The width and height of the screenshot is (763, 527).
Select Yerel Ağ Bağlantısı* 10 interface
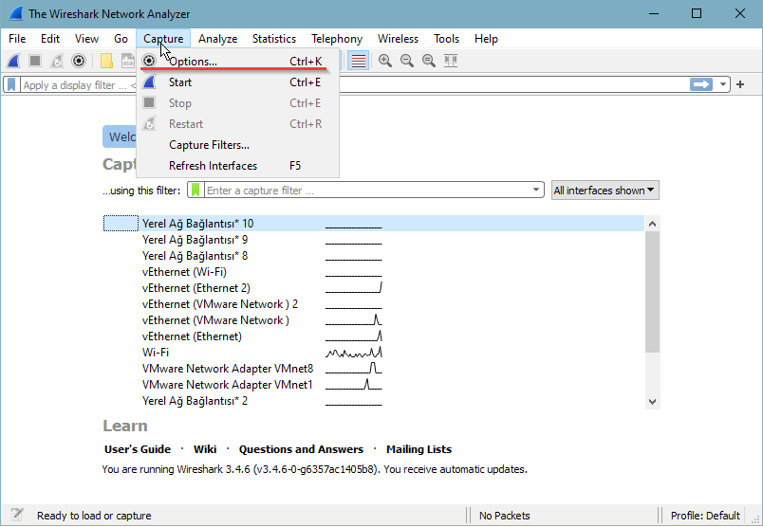click(373, 224)
